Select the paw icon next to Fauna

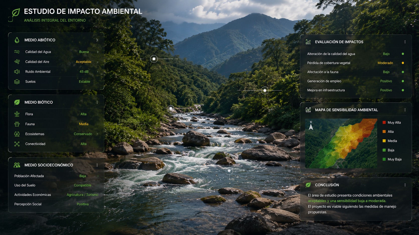pos(17,124)
